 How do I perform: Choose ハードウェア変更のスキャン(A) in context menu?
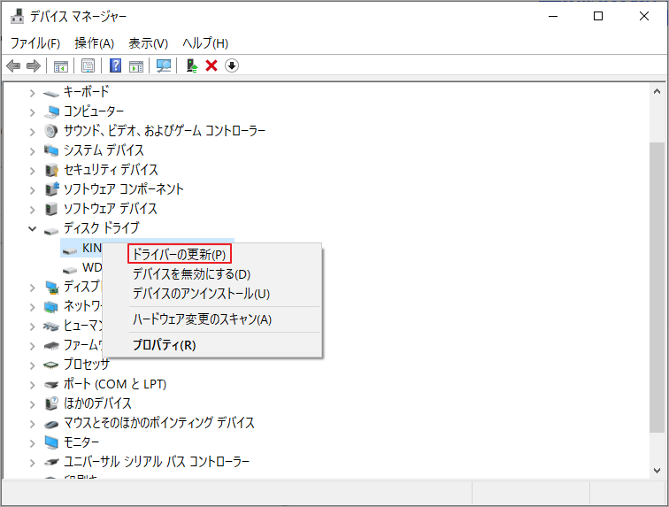[x=203, y=319]
